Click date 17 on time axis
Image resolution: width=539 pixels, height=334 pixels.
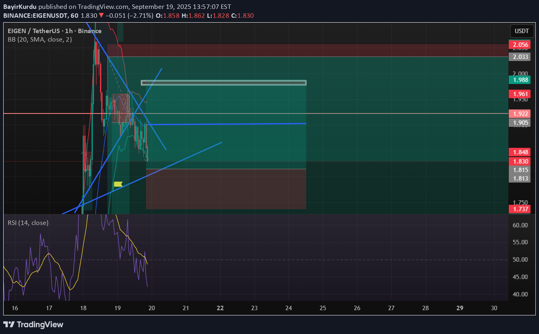pyautogui.click(x=49, y=308)
